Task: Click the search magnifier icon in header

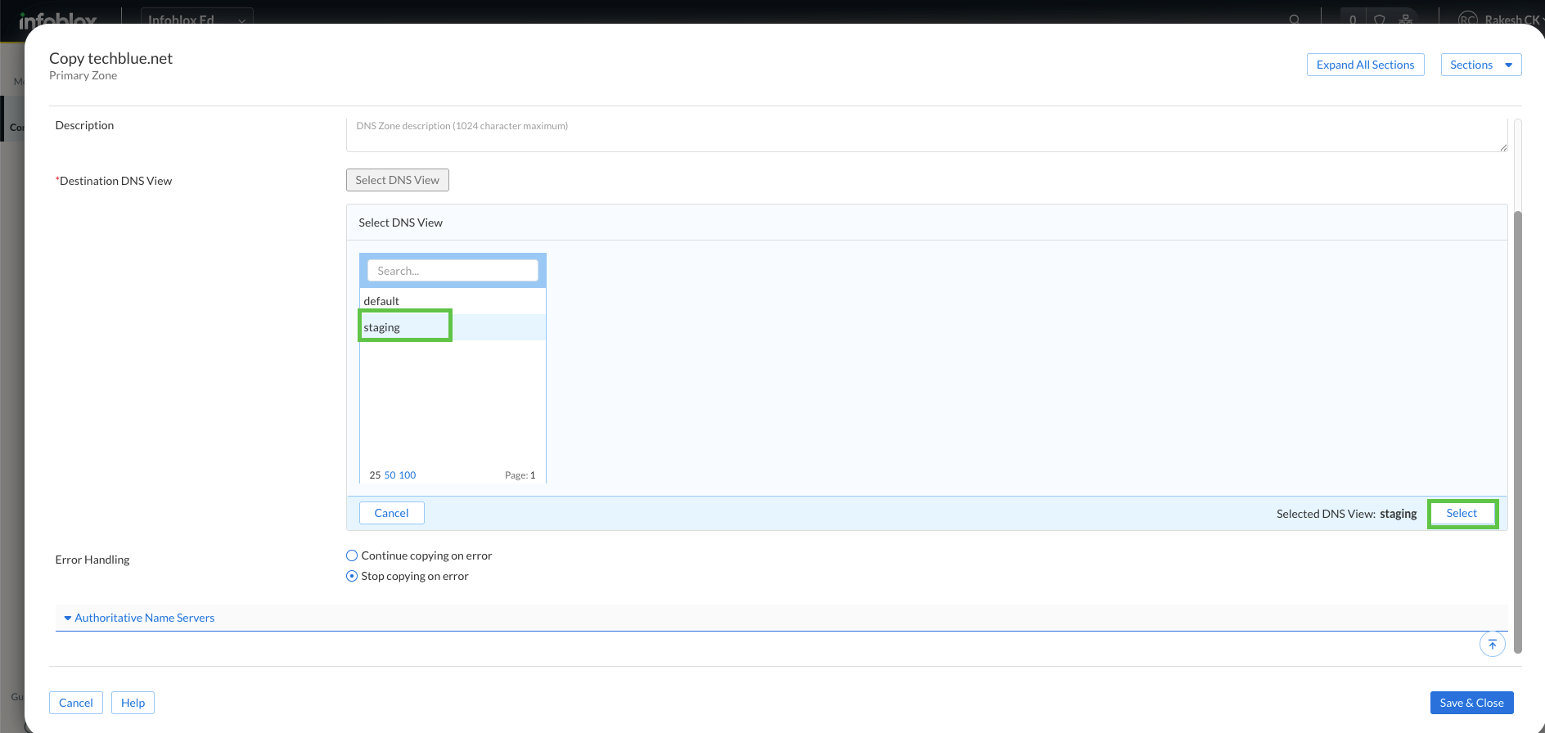Action: tap(1294, 19)
